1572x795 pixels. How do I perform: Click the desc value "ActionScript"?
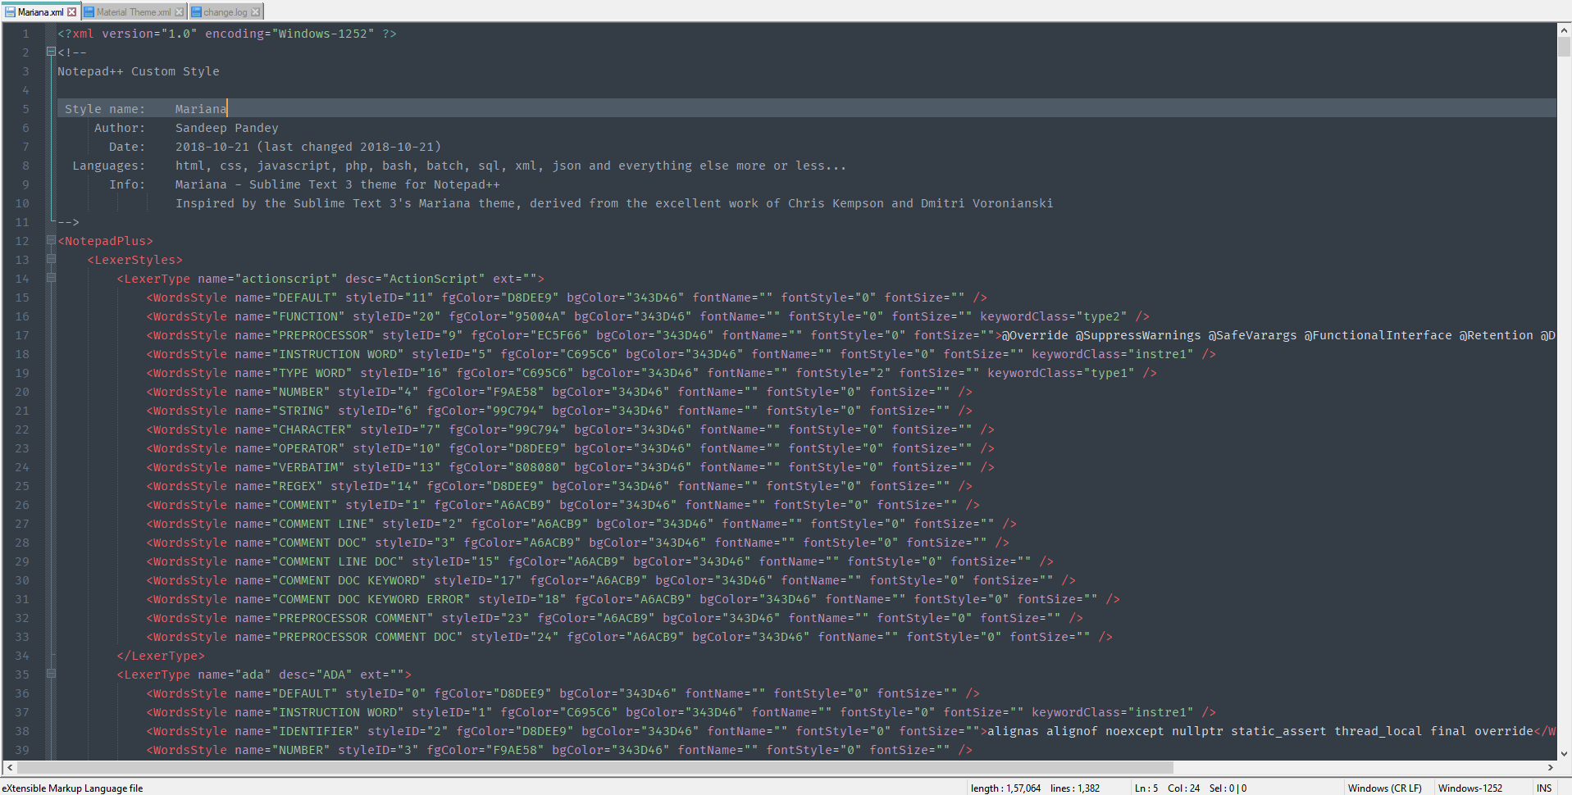(x=434, y=279)
